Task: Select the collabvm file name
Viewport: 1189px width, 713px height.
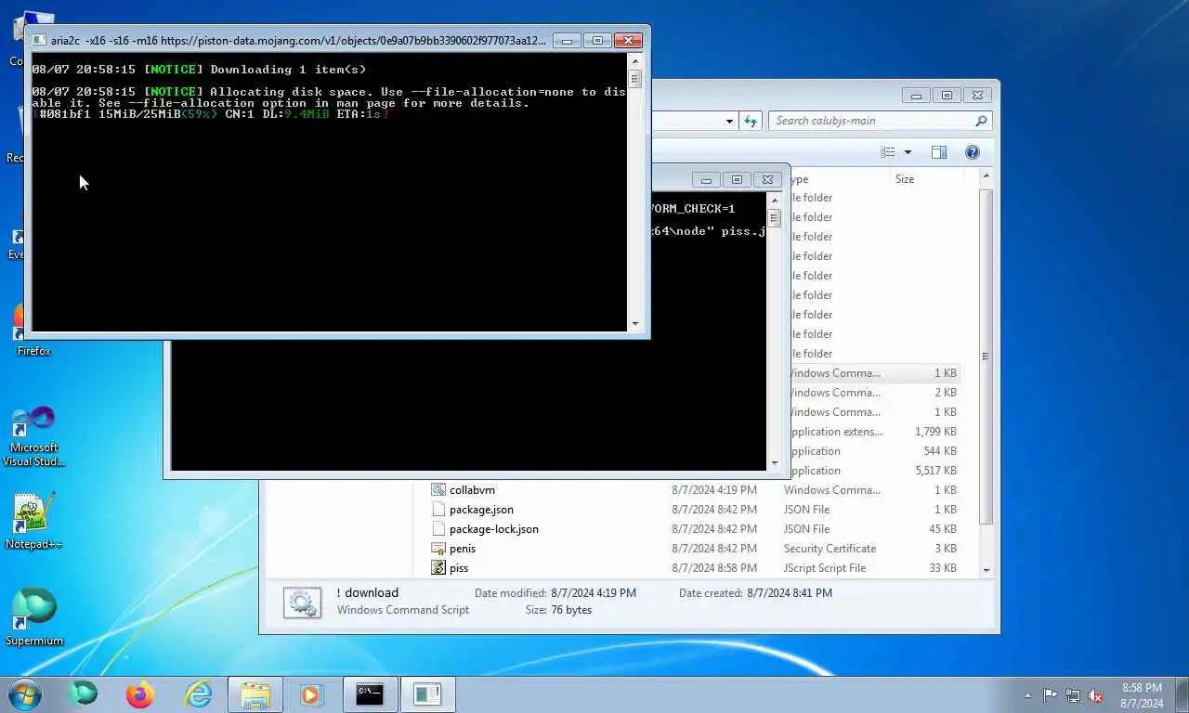Action: pyautogui.click(x=472, y=490)
